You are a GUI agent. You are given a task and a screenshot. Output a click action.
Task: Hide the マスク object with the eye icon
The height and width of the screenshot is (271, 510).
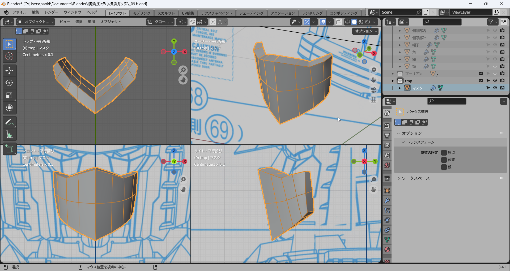[495, 88]
